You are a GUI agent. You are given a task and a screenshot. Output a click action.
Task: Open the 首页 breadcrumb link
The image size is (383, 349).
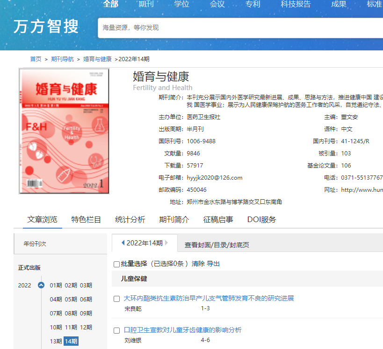click(x=36, y=59)
